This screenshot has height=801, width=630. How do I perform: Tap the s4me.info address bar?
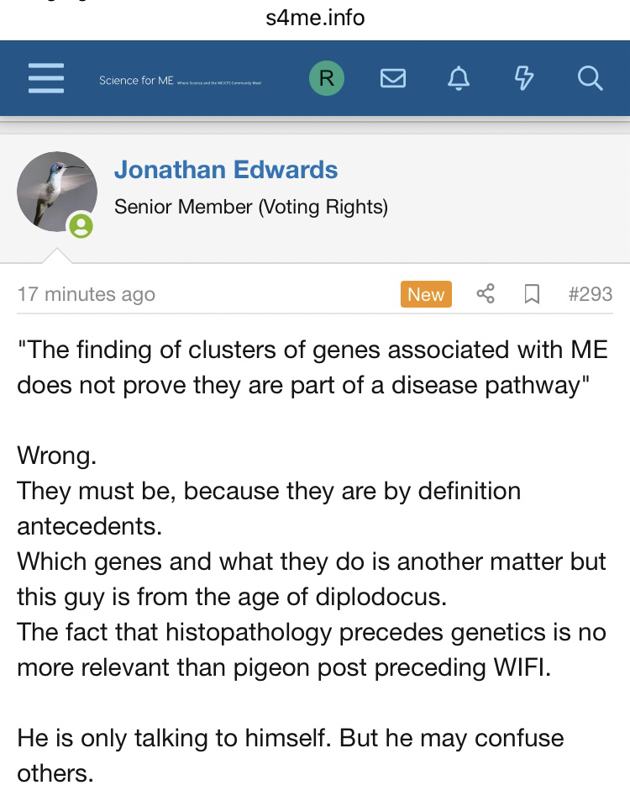tap(315, 17)
